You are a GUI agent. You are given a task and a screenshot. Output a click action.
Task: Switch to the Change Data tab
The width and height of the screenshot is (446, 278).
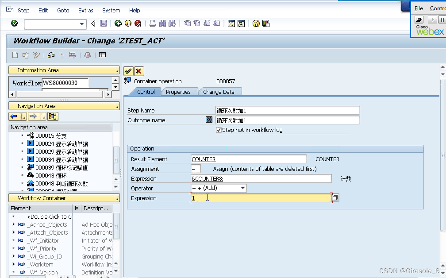[x=219, y=92]
